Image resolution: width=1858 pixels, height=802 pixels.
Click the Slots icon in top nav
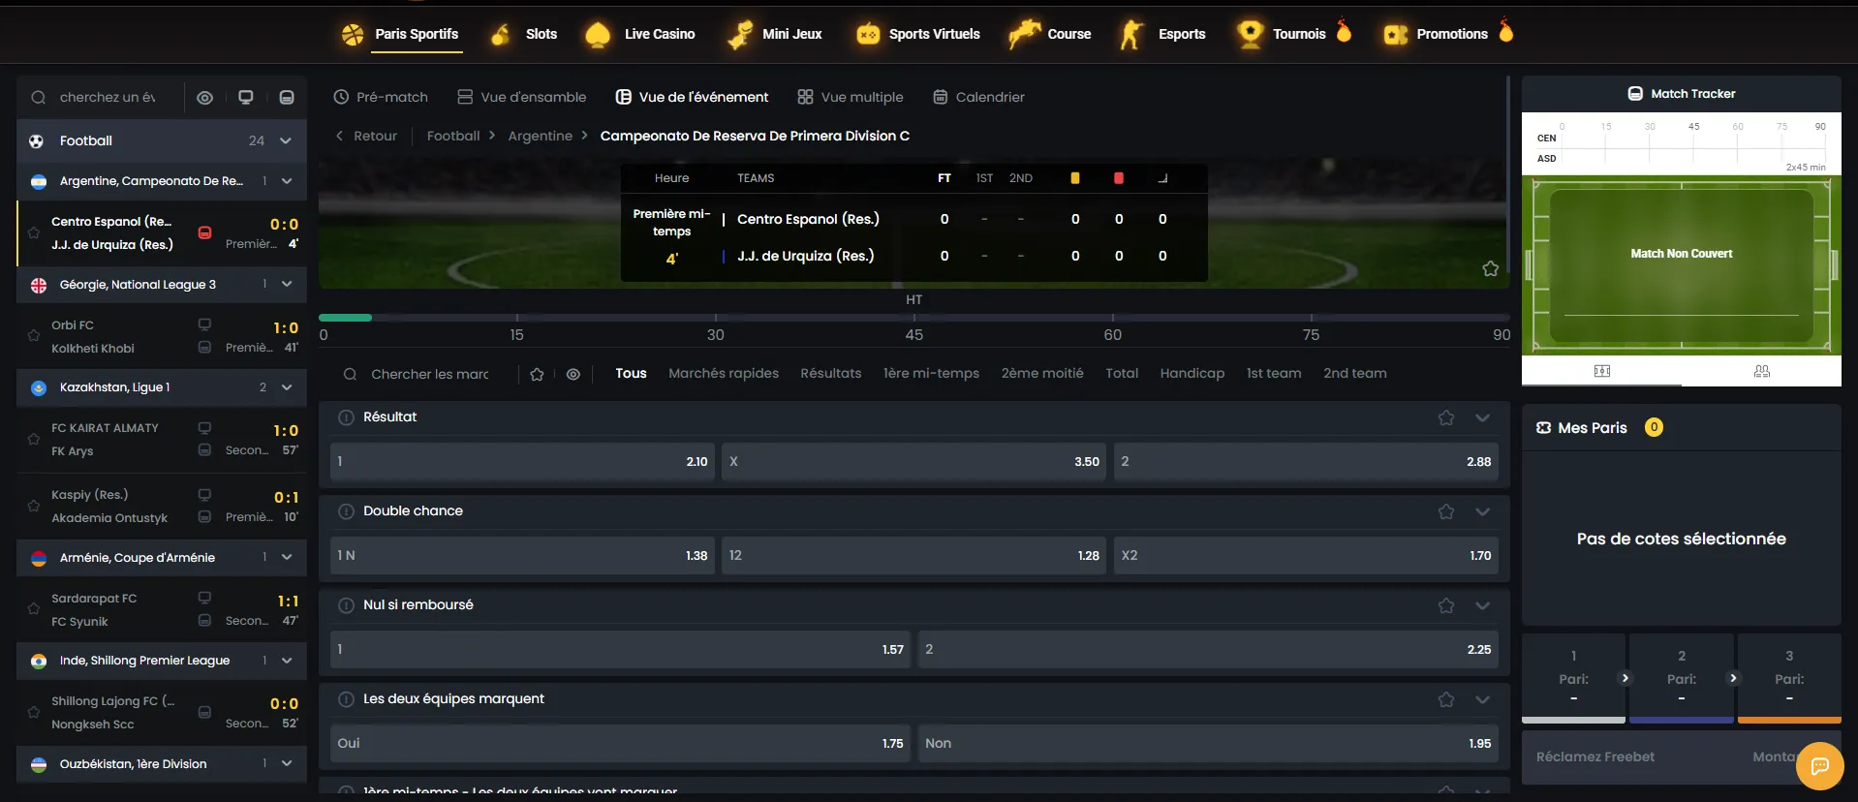tap(501, 34)
